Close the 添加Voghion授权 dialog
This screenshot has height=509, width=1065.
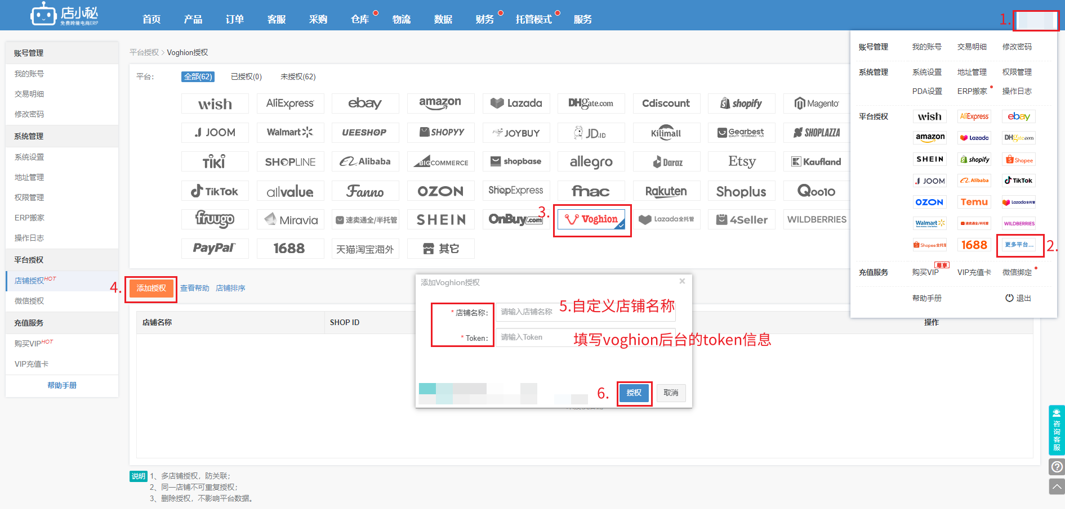(682, 281)
